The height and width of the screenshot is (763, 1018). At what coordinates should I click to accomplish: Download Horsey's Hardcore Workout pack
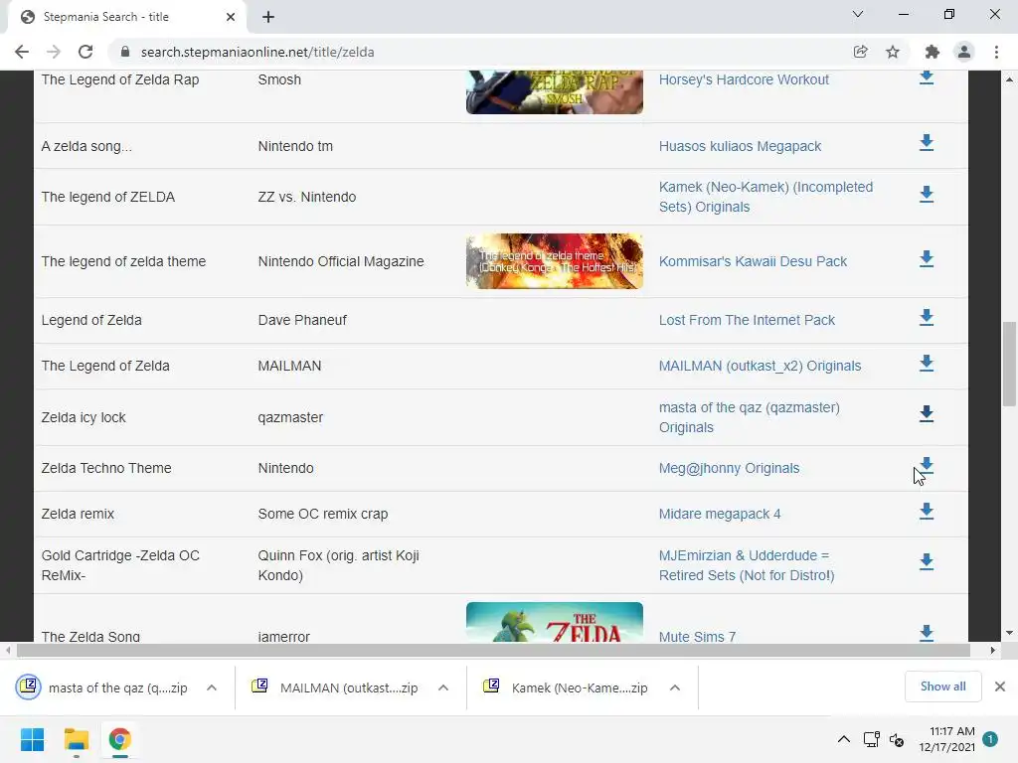[x=927, y=77]
